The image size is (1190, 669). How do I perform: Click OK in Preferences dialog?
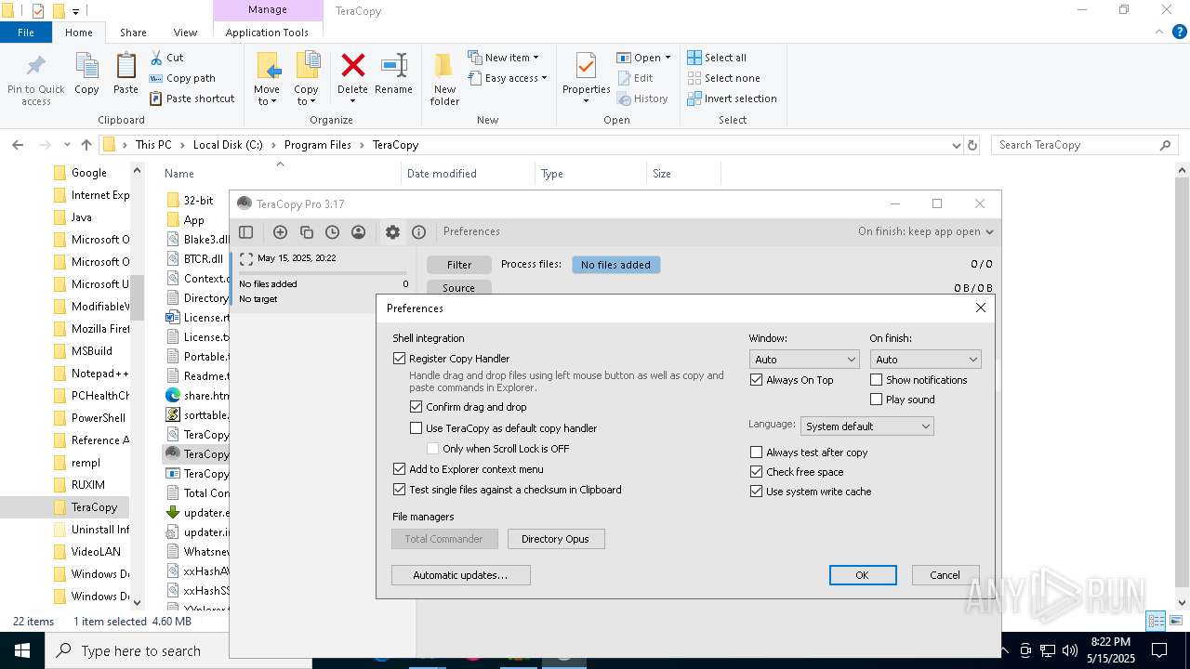862,575
